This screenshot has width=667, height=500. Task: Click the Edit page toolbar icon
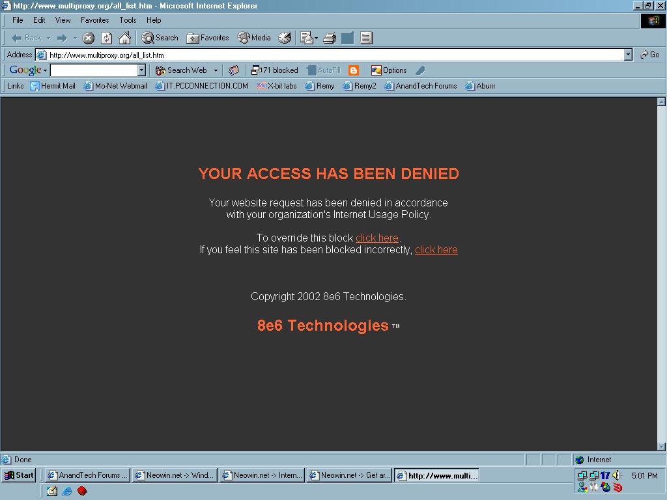click(x=348, y=38)
